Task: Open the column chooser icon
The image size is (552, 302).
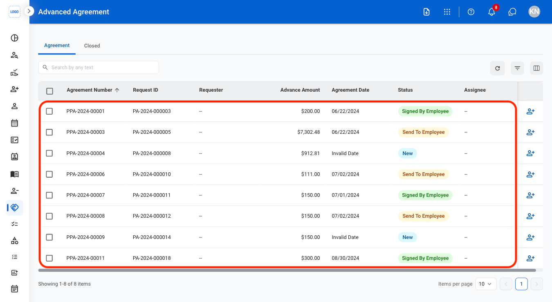Action: (536, 68)
